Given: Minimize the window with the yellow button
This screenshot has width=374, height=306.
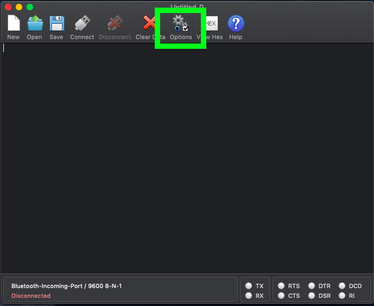Looking at the screenshot, I should (x=19, y=7).
